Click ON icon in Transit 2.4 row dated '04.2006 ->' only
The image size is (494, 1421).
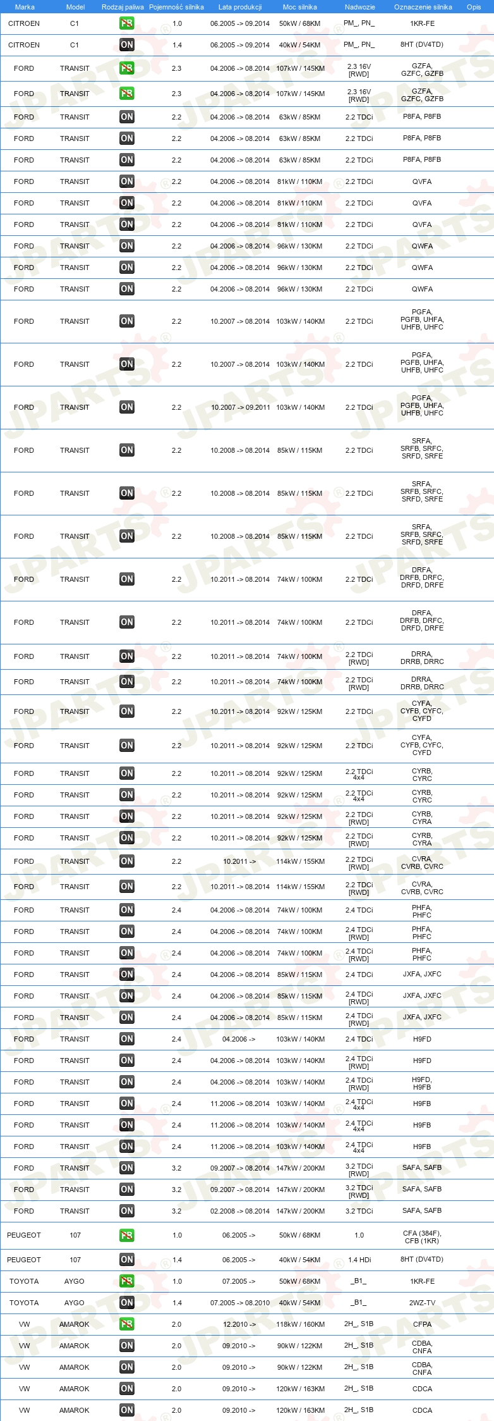(x=127, y=1039)
